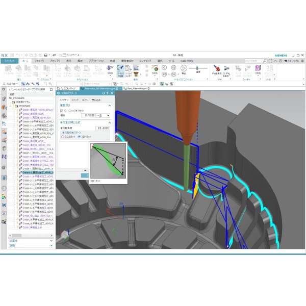The width and height of the screenshot is (306, 306).
Task: Click reset icon in Cutting Parameters dialog title
Action: (104, 93)
